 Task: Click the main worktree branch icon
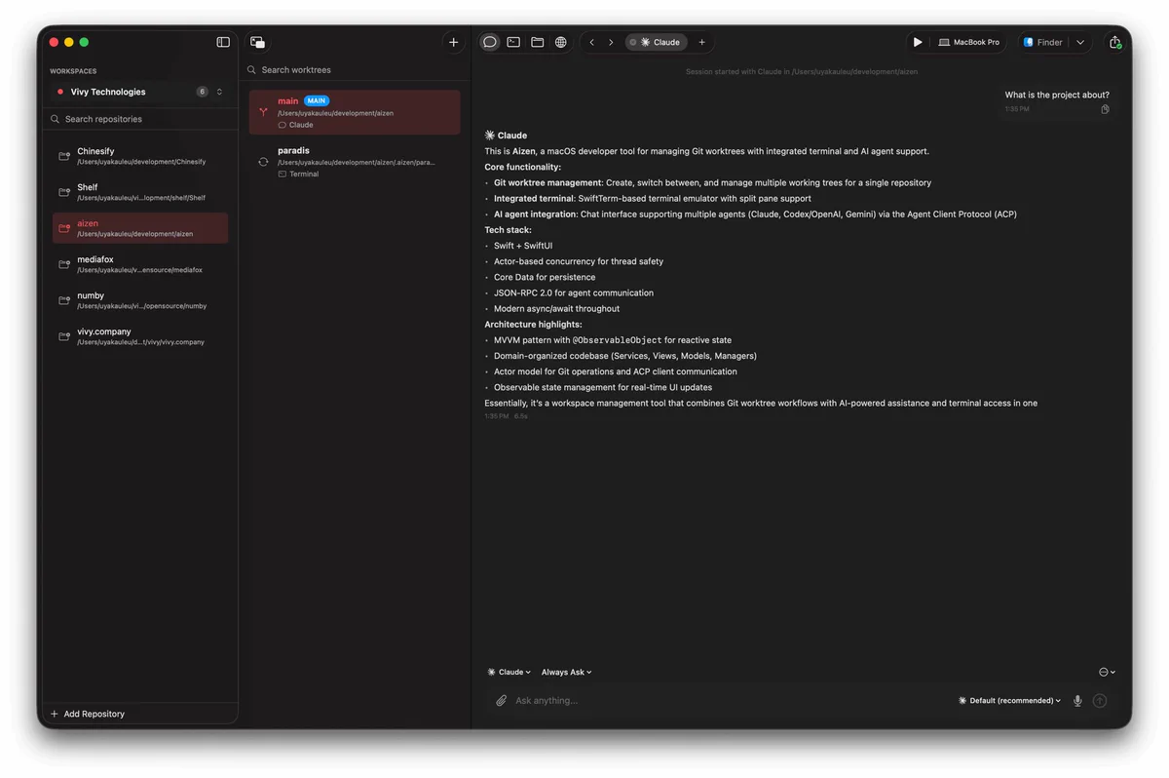click(263, 112)
